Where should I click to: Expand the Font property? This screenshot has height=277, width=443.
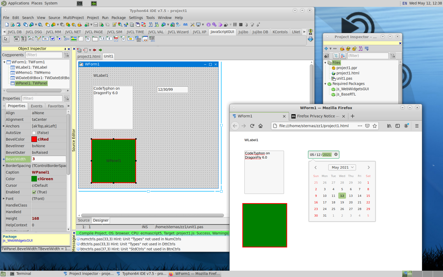4,199
